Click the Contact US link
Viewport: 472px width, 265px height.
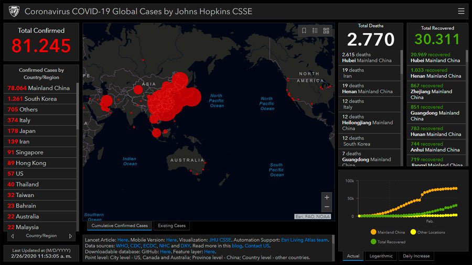tap(257, 246)
